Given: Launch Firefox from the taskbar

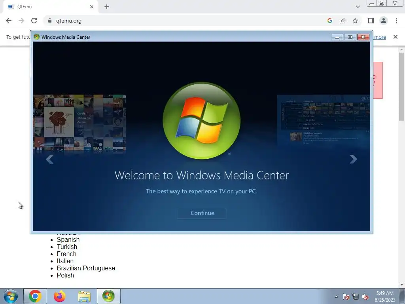Looking at the screenshot, I should [x=60, y=296].
